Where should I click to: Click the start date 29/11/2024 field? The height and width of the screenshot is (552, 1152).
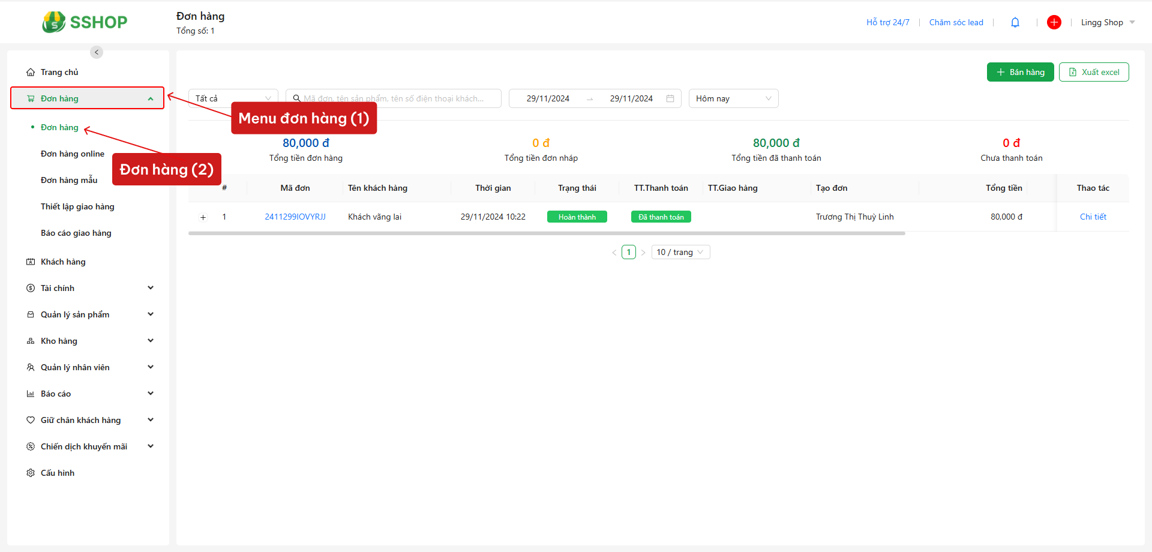pos(548,98)
